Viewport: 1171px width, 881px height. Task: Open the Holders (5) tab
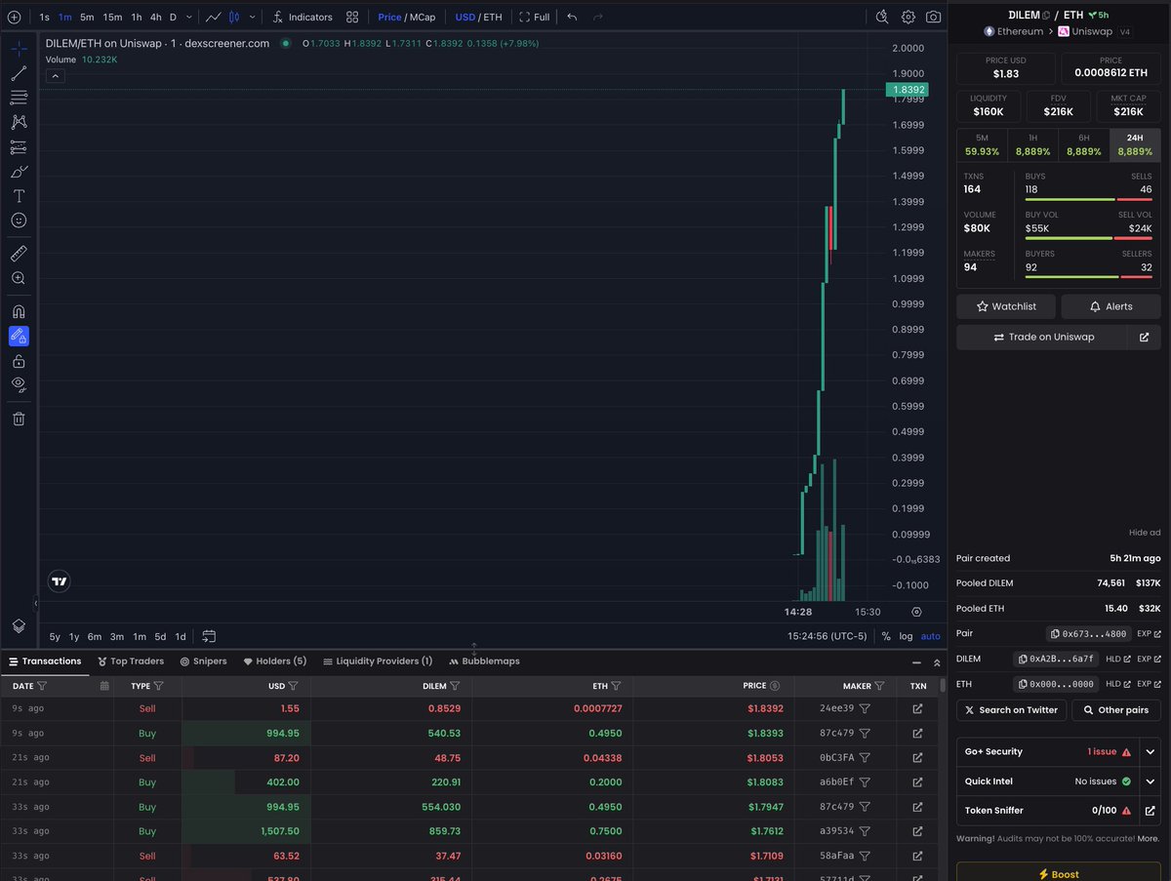click(x=274, y=661)
